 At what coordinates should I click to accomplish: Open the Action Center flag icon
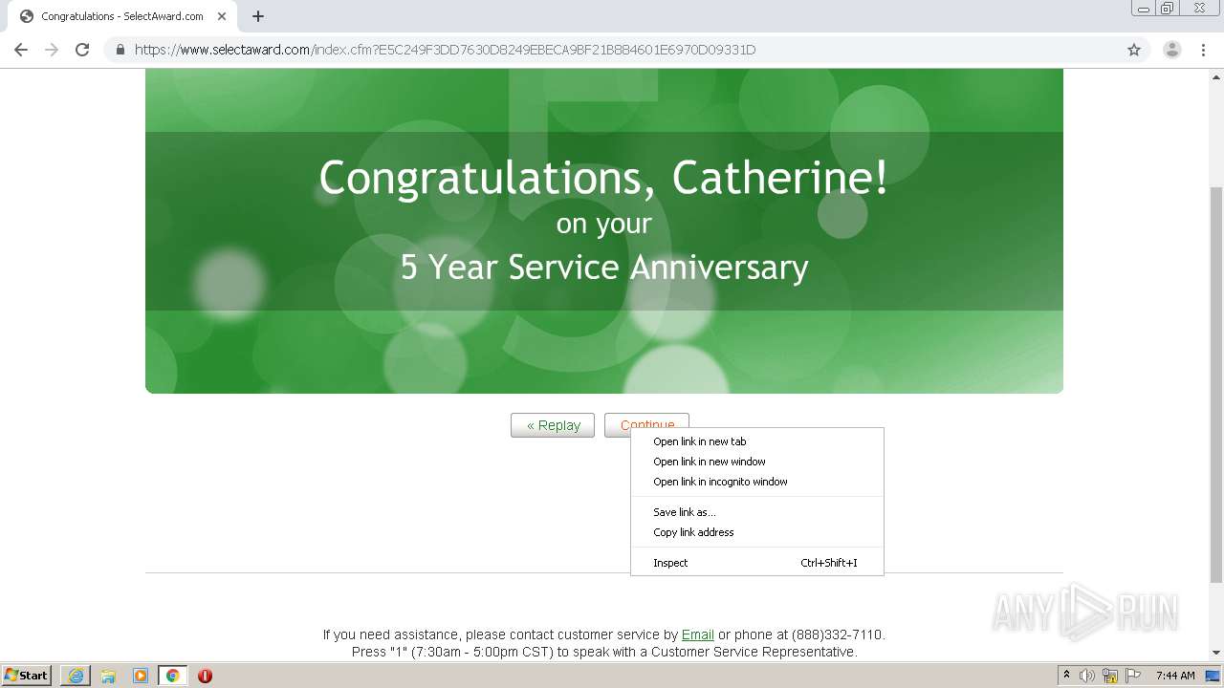(x=1133, y=676)
